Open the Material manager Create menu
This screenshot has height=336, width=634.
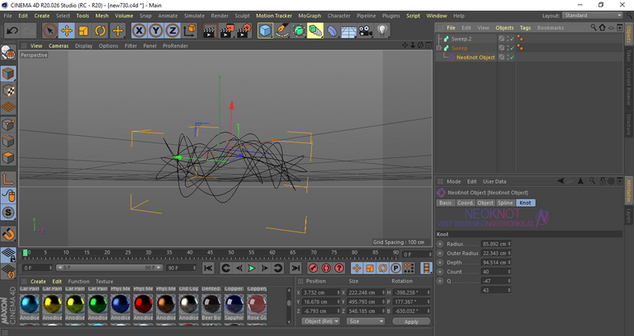38,282
